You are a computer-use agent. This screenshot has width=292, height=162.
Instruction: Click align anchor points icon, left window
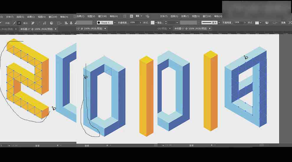click(59, 23)
